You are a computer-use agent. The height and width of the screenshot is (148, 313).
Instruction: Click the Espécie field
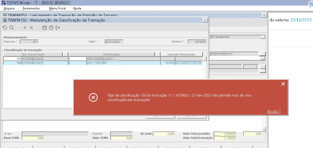[121, 134]
